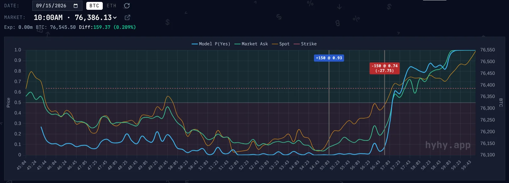Click the 1.0 price axis label

pyautogui.click(x=18, y=50)
